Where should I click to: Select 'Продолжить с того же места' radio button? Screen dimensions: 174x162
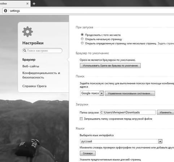(82, 35)
